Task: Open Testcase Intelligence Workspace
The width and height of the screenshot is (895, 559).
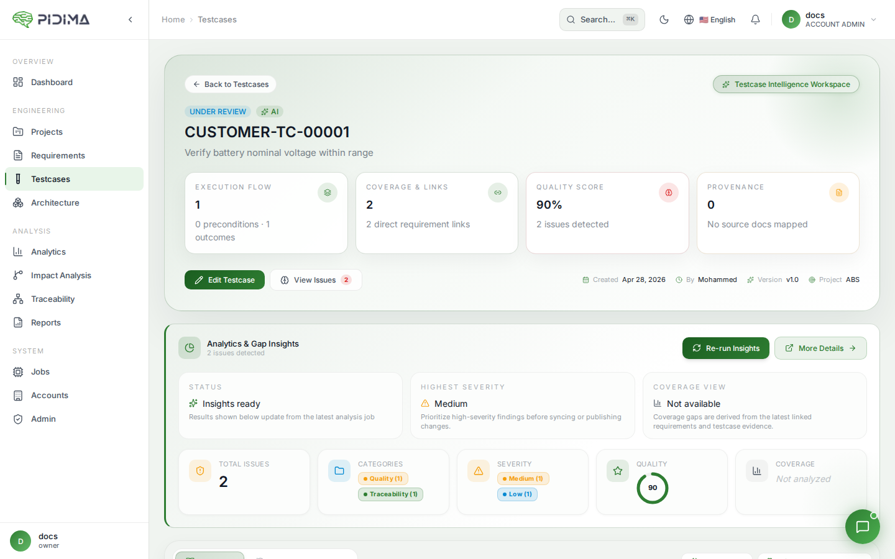Action: click(786, 84)
